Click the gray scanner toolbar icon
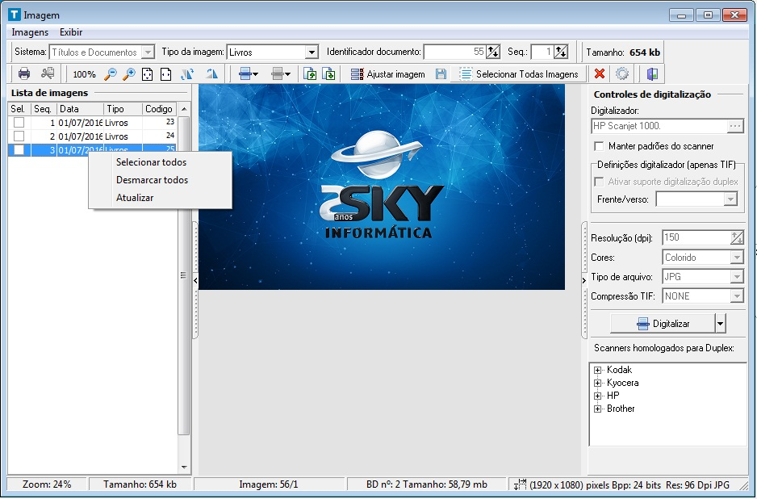Viewport: 757px width, 499px height. tap(277, 74)
